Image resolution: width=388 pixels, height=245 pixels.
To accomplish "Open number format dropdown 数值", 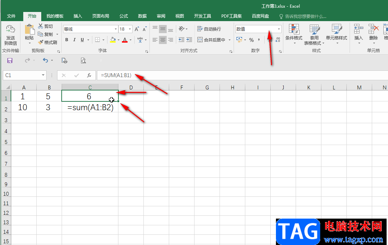I will click(279, 29).
